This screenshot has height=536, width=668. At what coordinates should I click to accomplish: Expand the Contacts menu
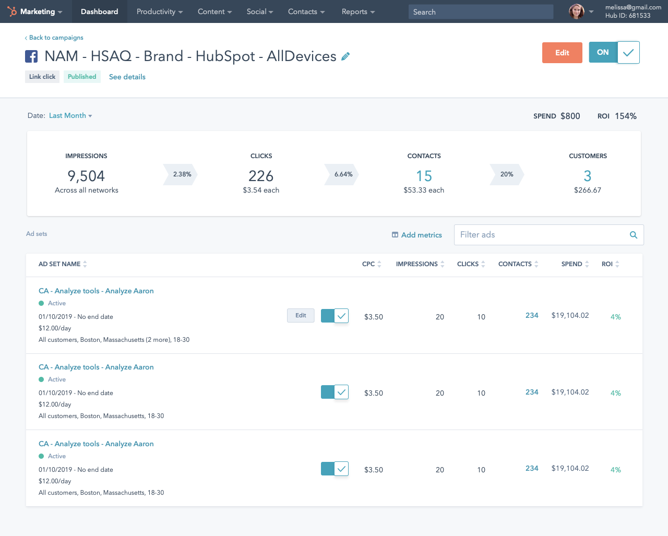click(306, 11)
